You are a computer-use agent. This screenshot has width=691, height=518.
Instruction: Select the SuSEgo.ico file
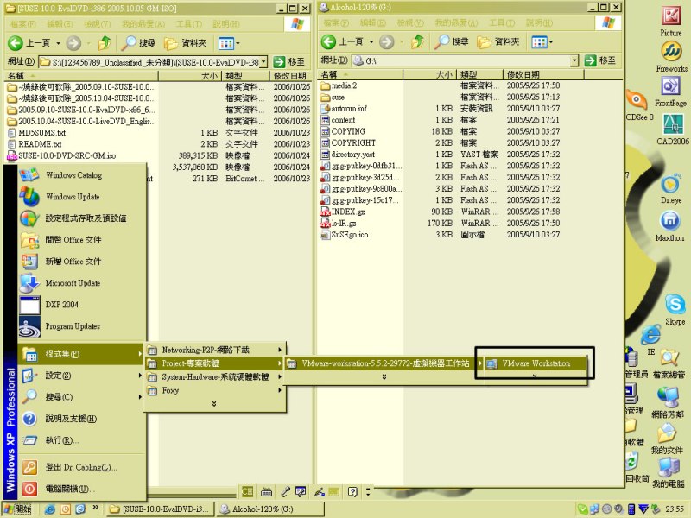pos(344,234)
